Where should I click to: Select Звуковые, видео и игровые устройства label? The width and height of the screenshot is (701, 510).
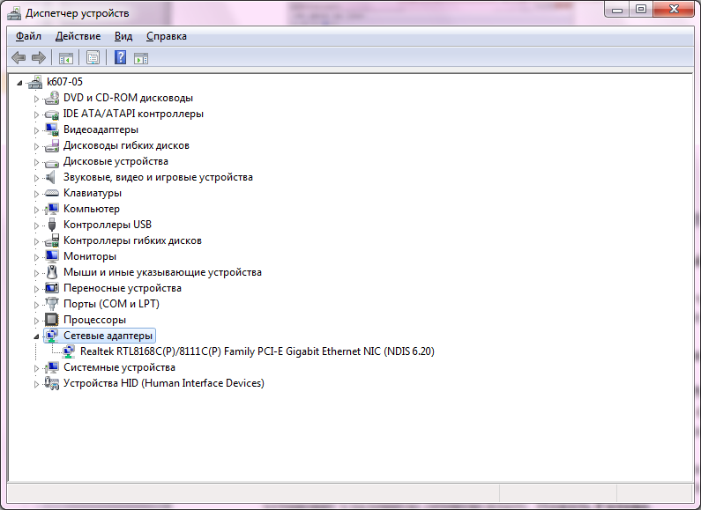158,177
